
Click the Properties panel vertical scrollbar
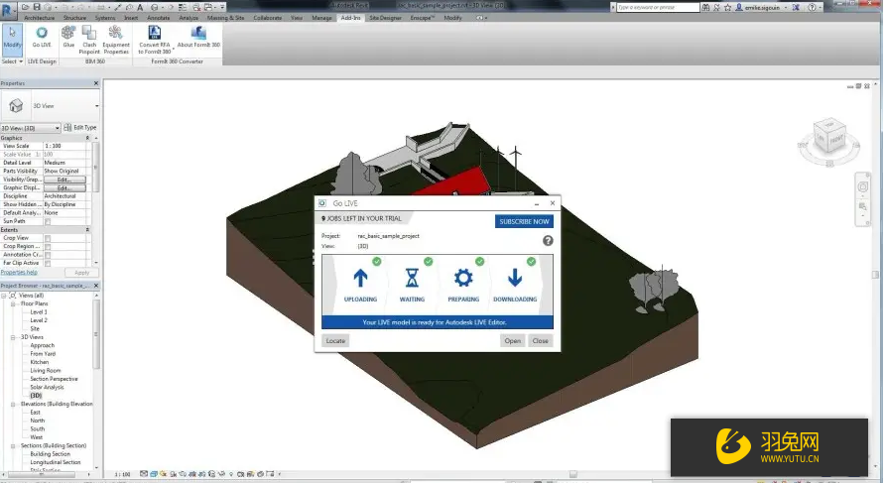tap(95, 168)
